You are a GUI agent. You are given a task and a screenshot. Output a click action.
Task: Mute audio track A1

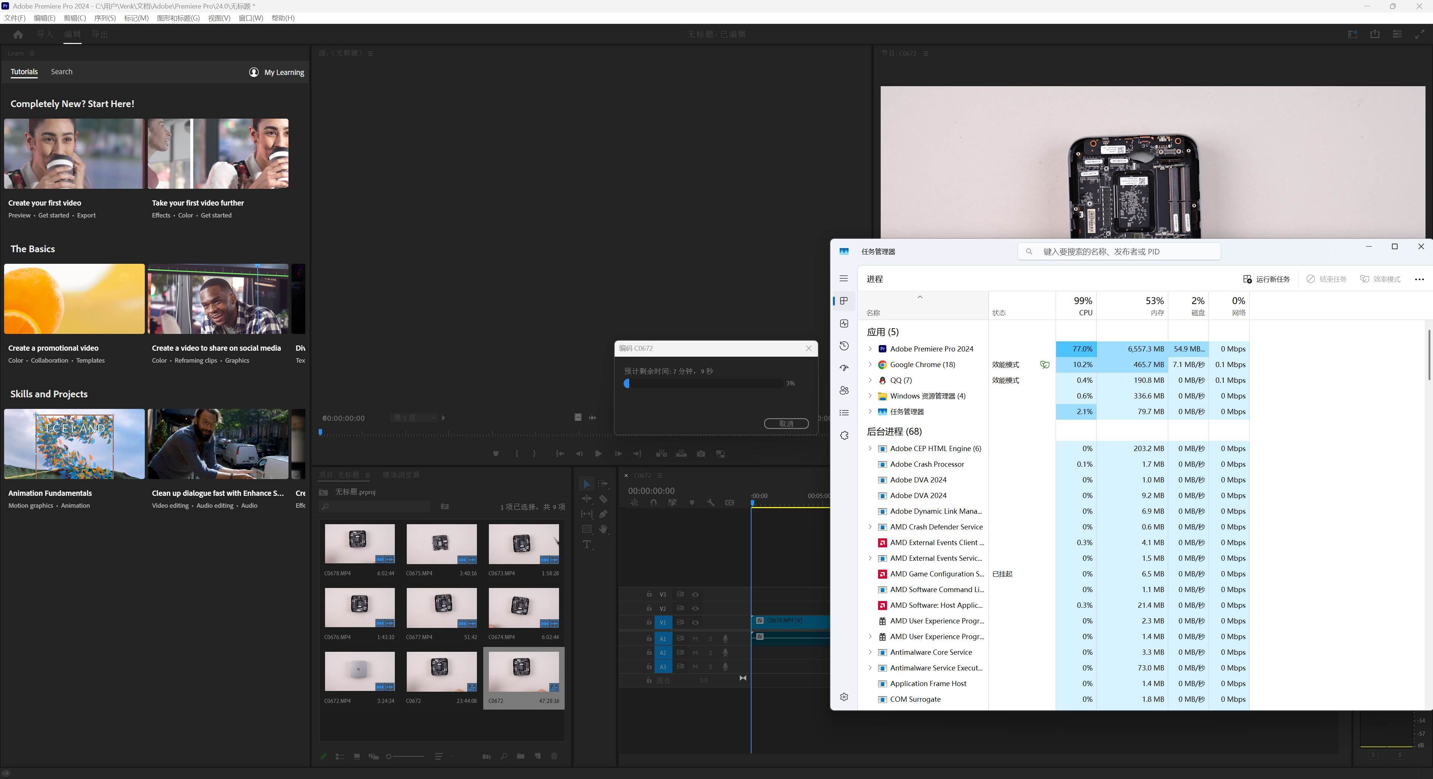point(695,638)
